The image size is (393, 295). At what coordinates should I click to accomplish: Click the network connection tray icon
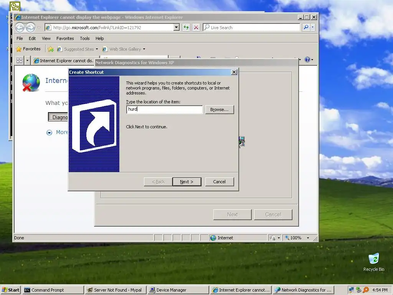(352, 290)
